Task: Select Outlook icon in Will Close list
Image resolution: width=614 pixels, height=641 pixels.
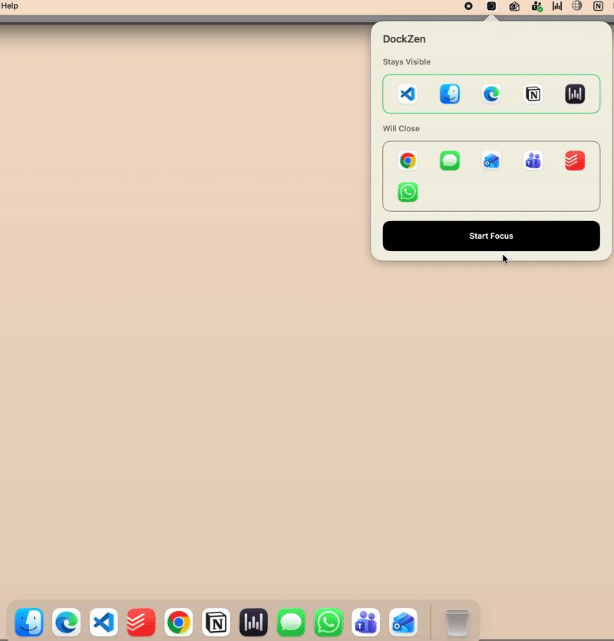Action: tap(491, 160)
